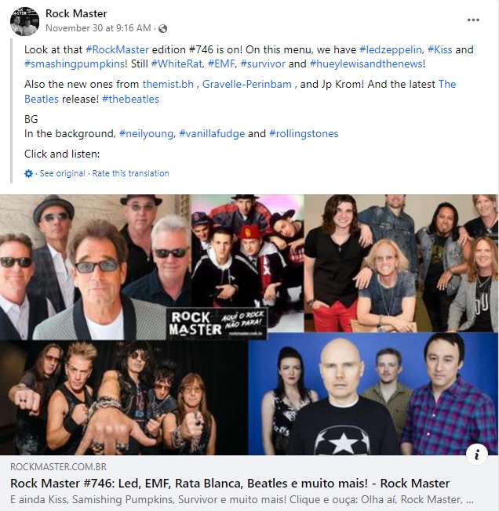Image resolution: width=499 pixels, height=511 pixels.
Task: Click See original link
Action: pos(62,173)
